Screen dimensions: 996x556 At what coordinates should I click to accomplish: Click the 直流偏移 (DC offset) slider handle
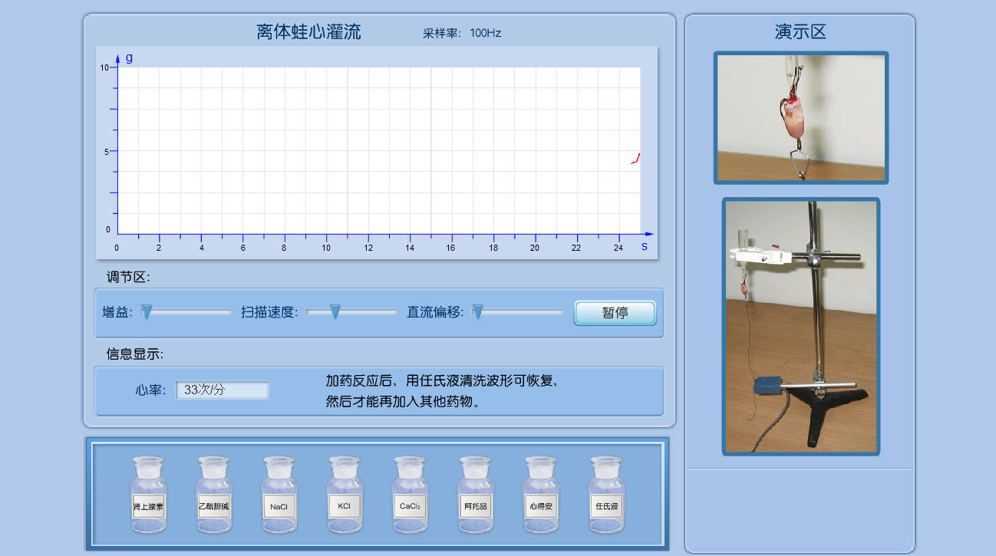pos(477,311)
